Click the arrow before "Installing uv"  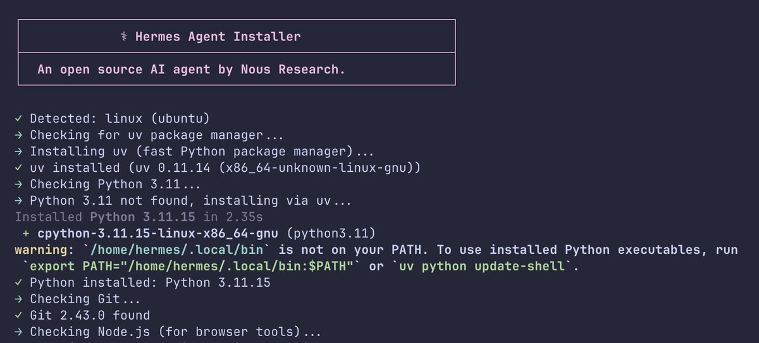[19, 152]
